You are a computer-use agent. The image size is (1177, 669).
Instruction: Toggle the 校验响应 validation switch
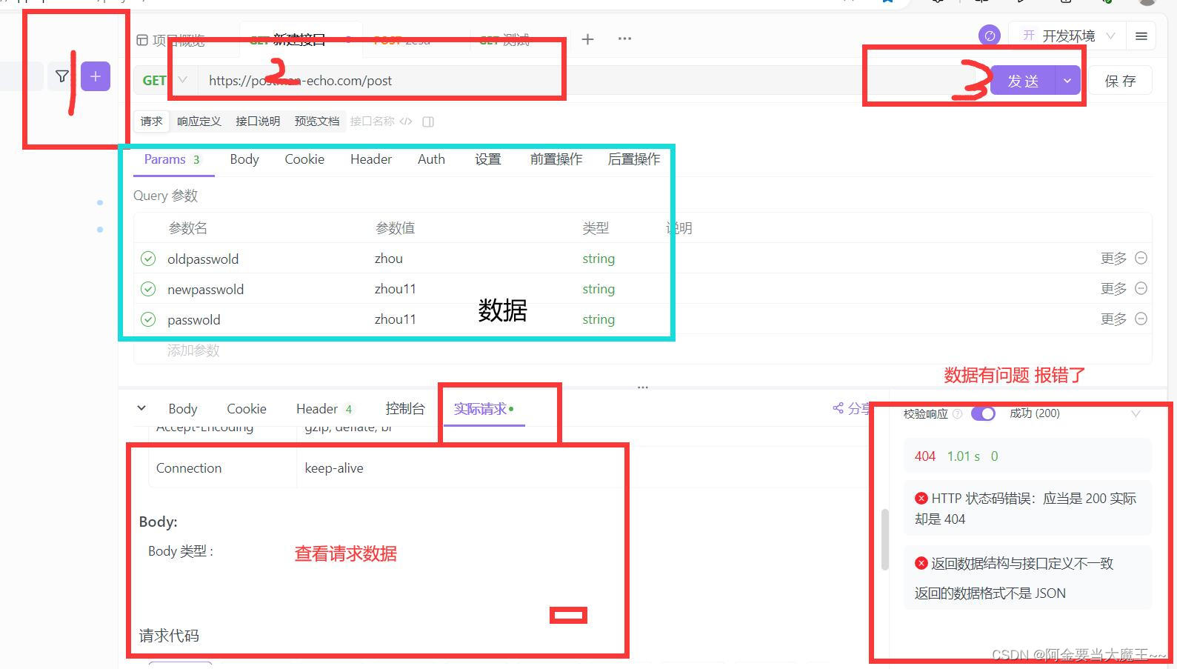983,413
